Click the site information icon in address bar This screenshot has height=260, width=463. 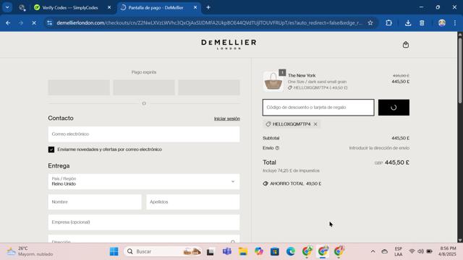coord(50,22)
